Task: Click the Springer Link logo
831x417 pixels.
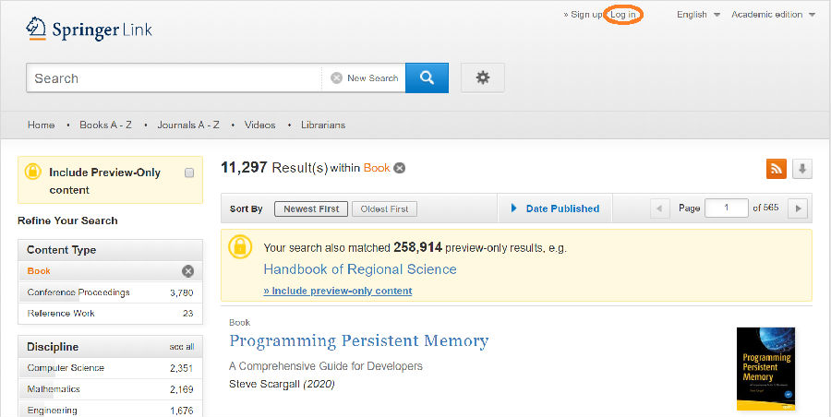Action: [x=90, y=30]
